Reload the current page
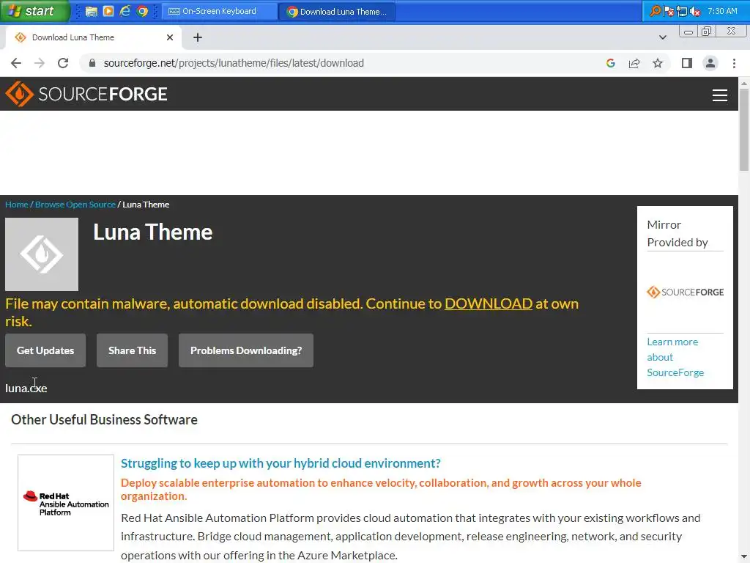The height and width of the screenshot is (563, 750). click(63, 63)
